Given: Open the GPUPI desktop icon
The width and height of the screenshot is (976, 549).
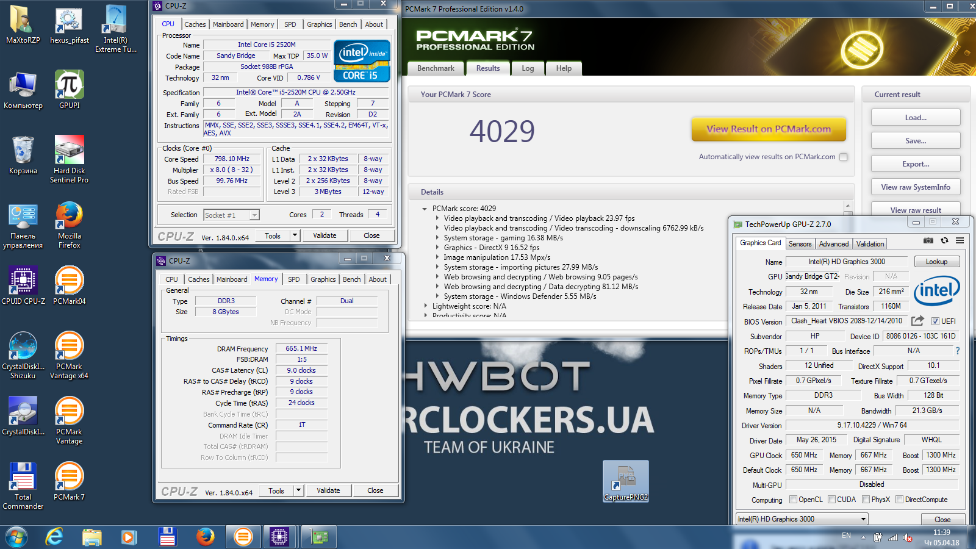Looking at the screenshot, I should tap(69, 90).
